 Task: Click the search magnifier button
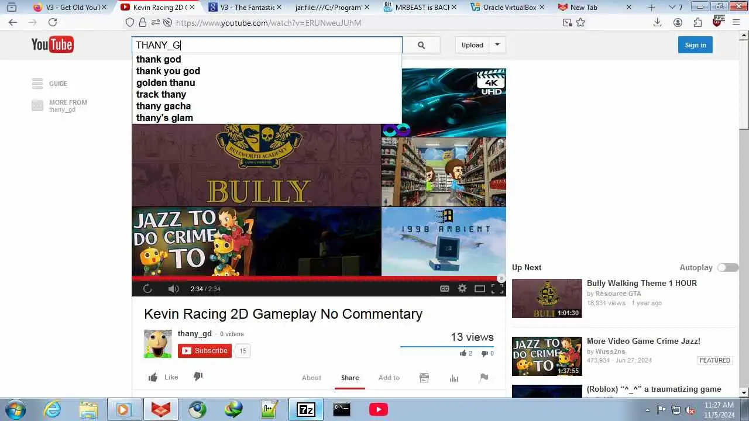(421, 45)
